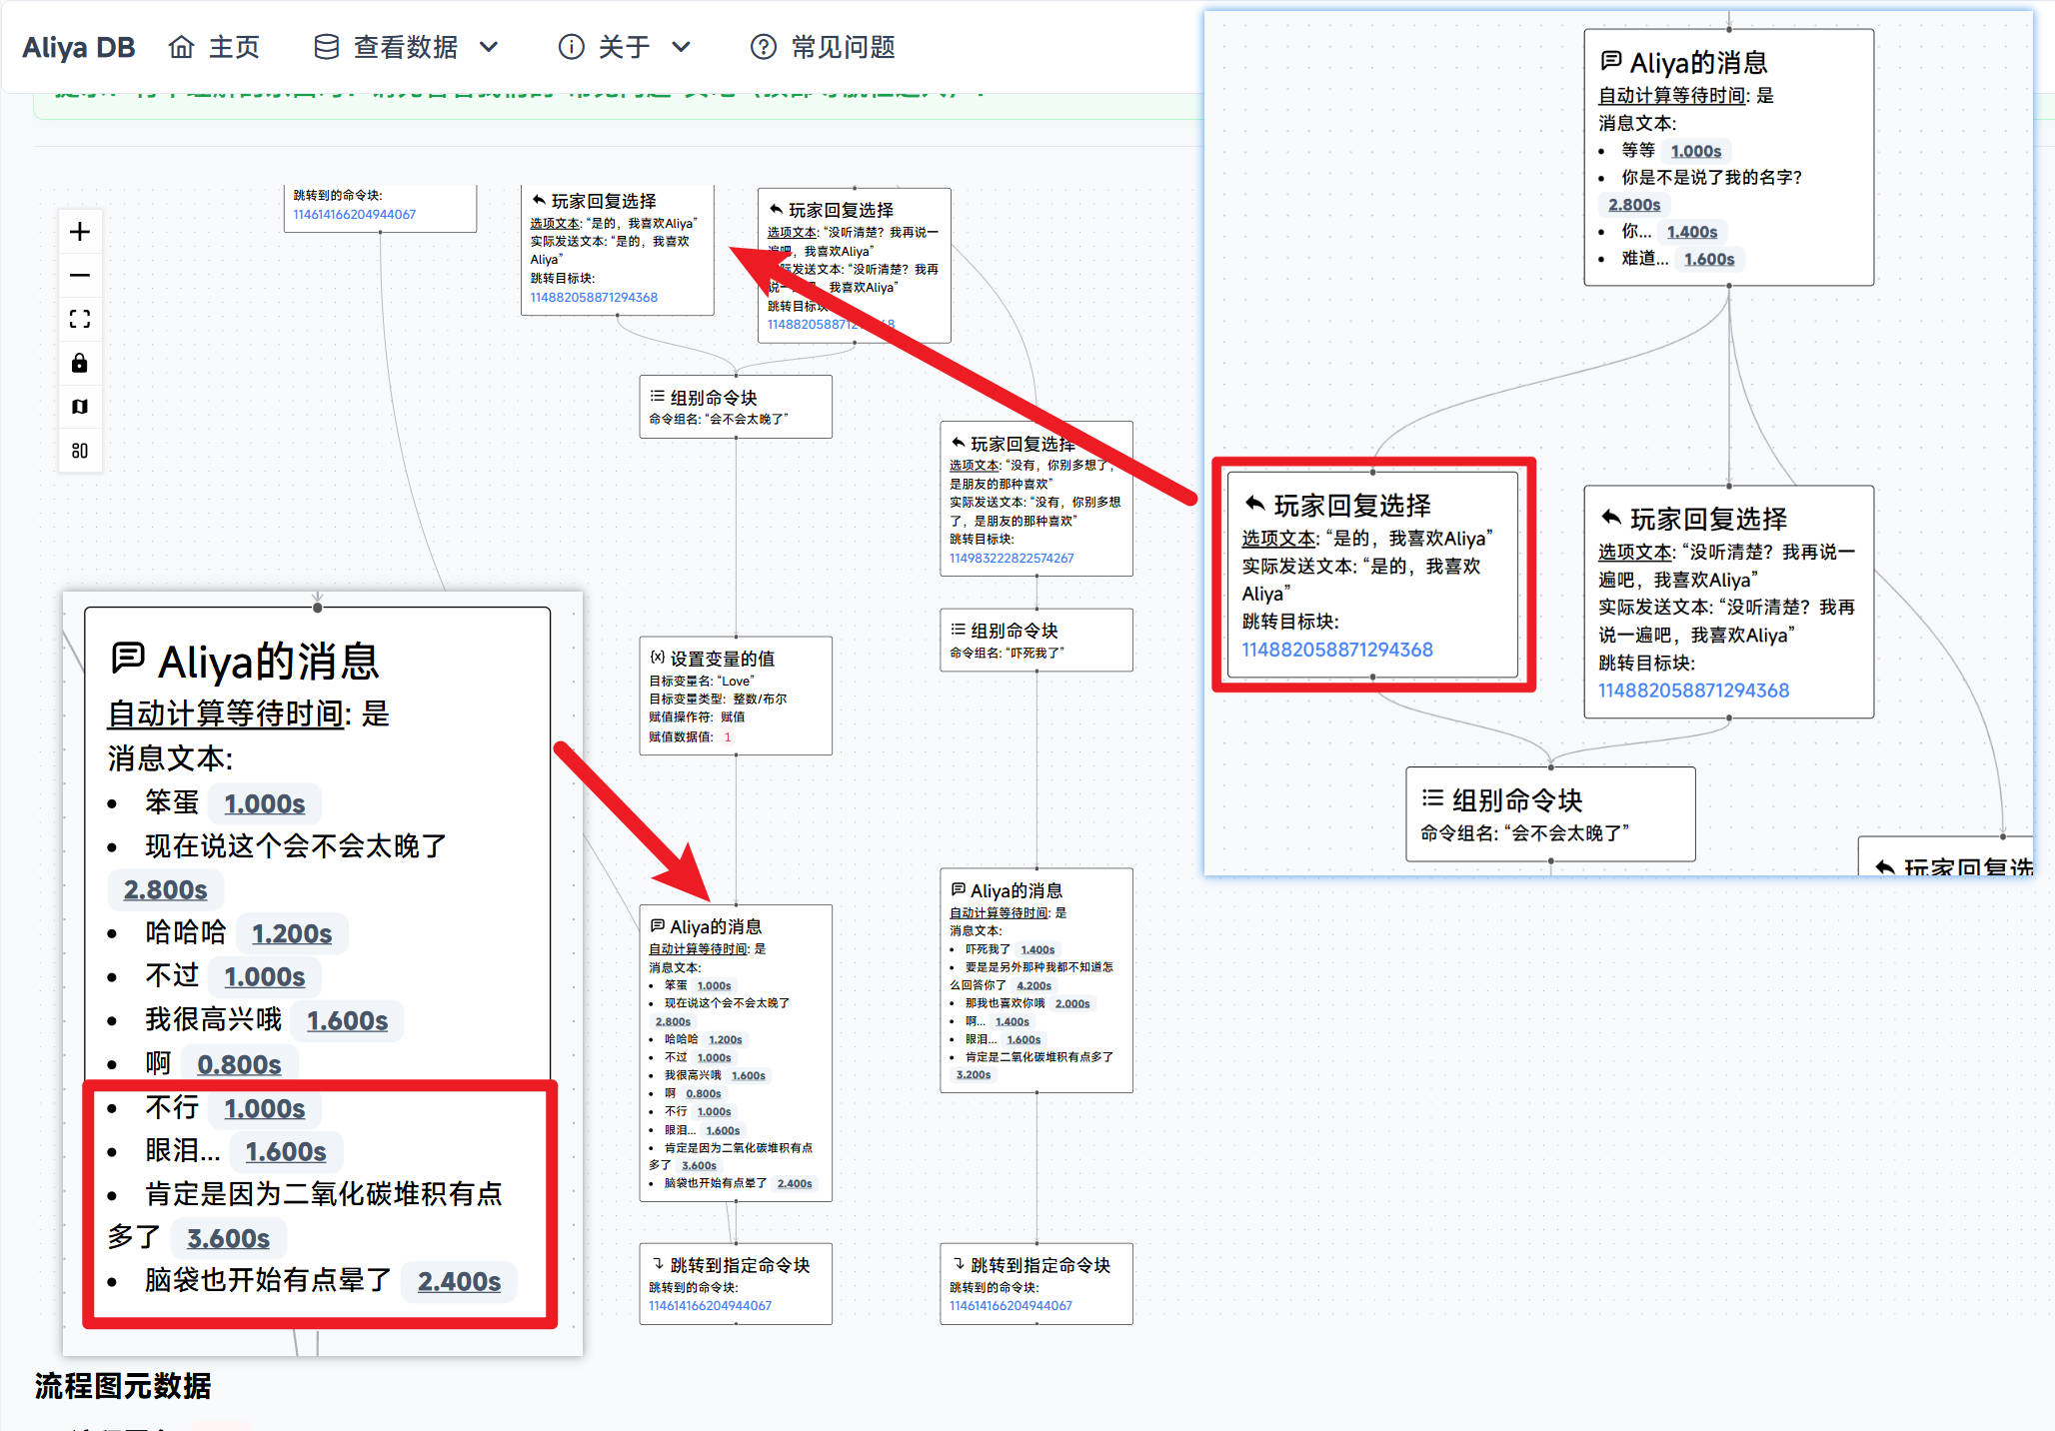Click the 1.000s time tag beside 笨蛋

pyautogui.click(x=264, y=803)
